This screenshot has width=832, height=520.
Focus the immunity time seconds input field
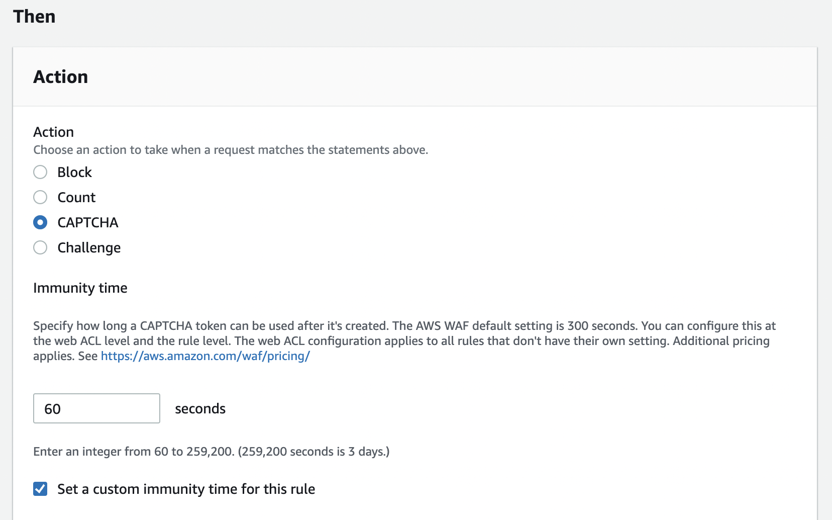pyautogui.click(x=96, y=408)
